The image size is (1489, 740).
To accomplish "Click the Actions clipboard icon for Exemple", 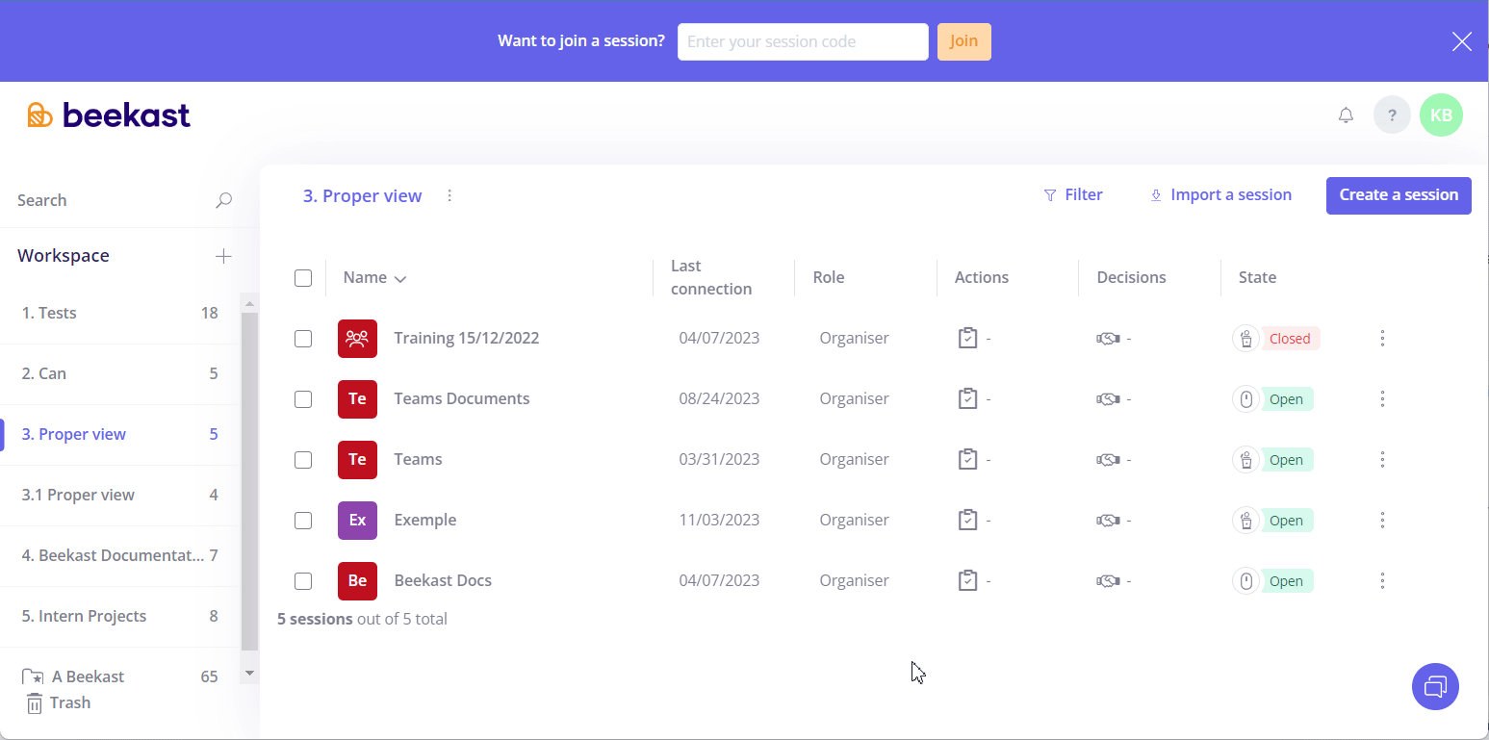I will tap(967, 520).
